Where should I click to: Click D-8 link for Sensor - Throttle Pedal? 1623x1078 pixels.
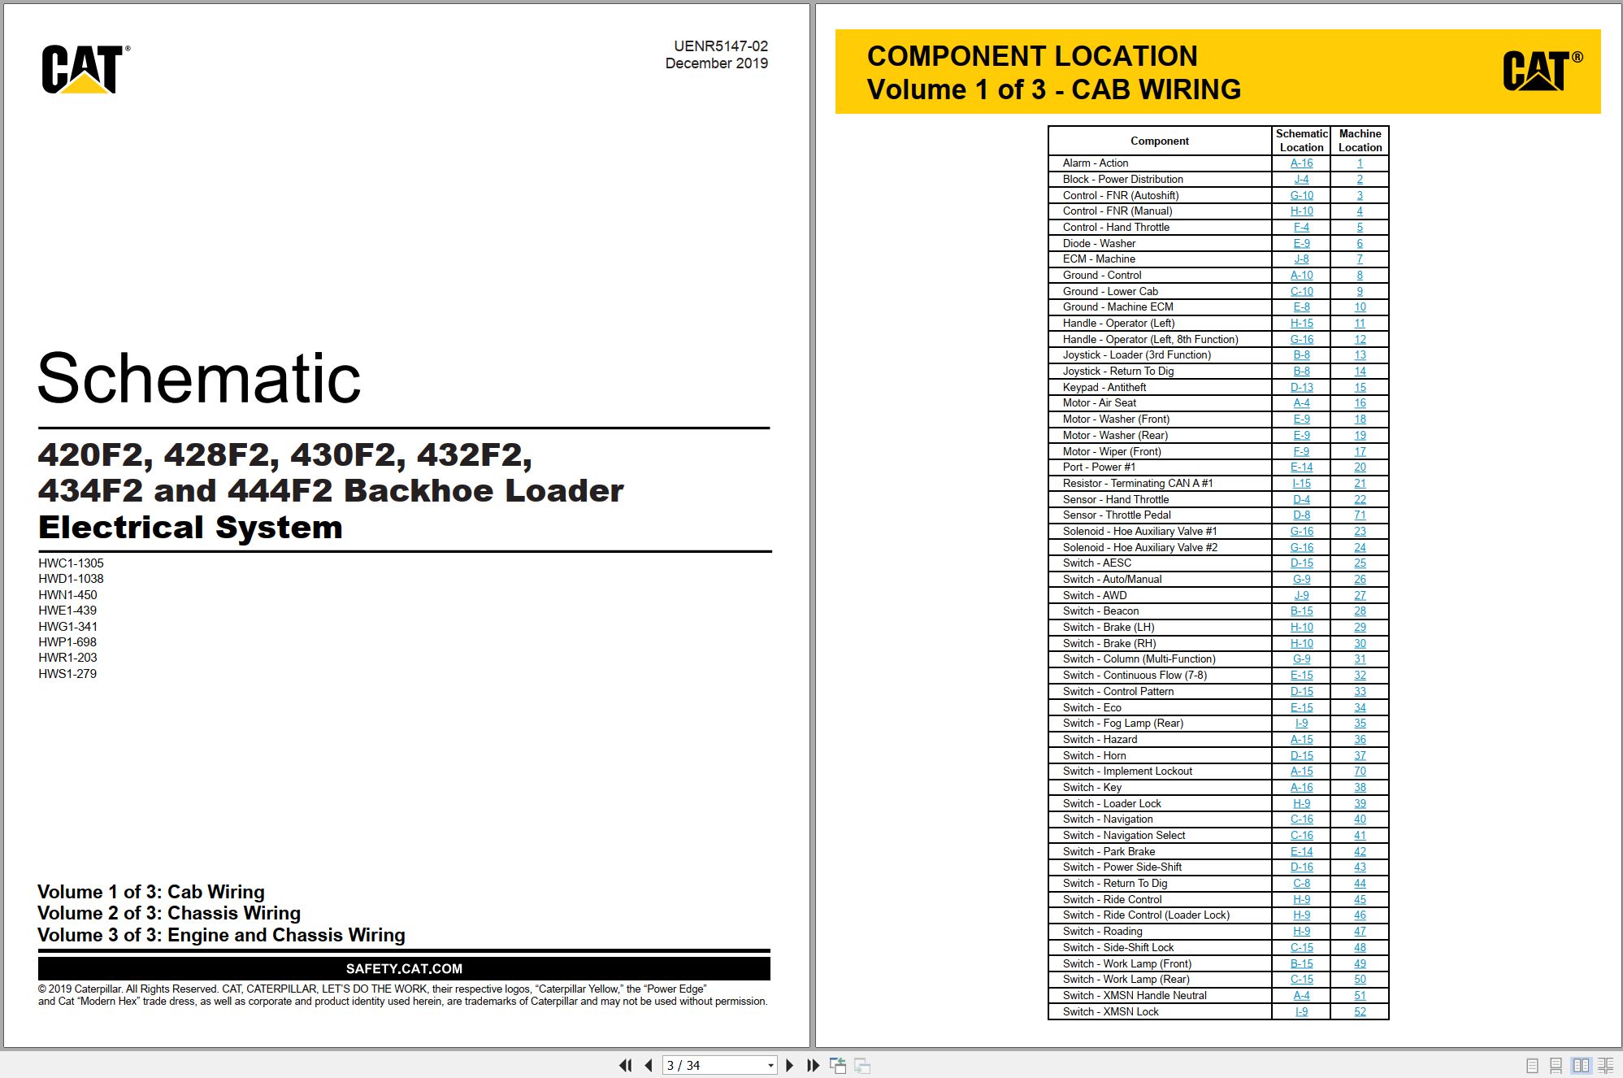(1301, 515)
